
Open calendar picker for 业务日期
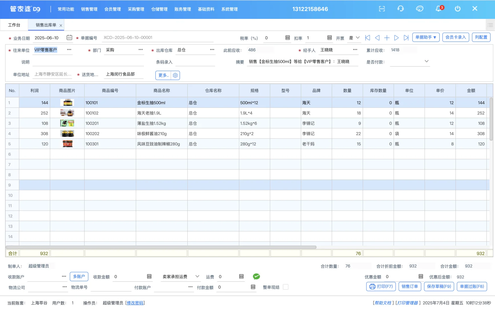point(69,37)
